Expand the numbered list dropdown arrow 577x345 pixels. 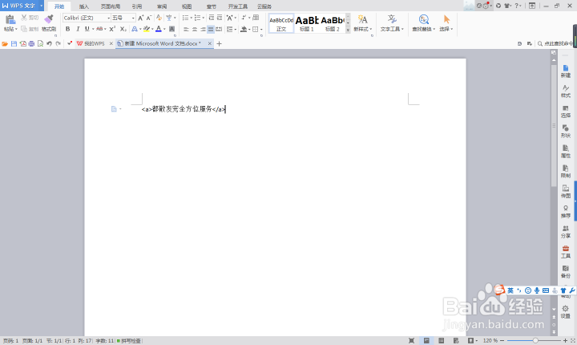point(203,18)
